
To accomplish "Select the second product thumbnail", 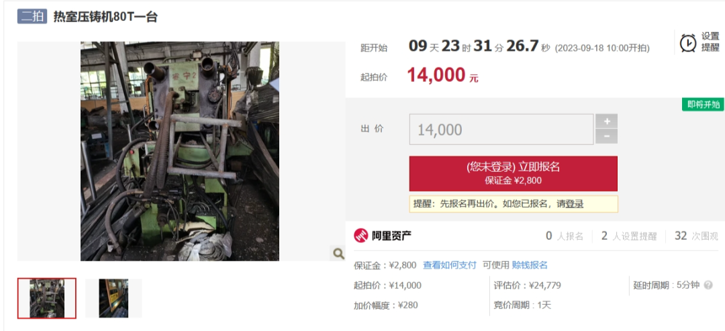I will pyautogui.click(x=113, y=298).
